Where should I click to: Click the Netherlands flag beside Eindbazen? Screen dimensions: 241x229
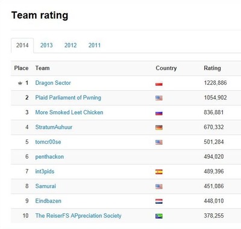point(159,201)
